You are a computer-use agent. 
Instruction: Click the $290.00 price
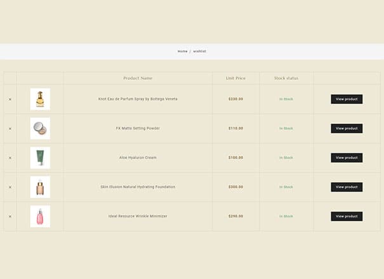(236, 216)
